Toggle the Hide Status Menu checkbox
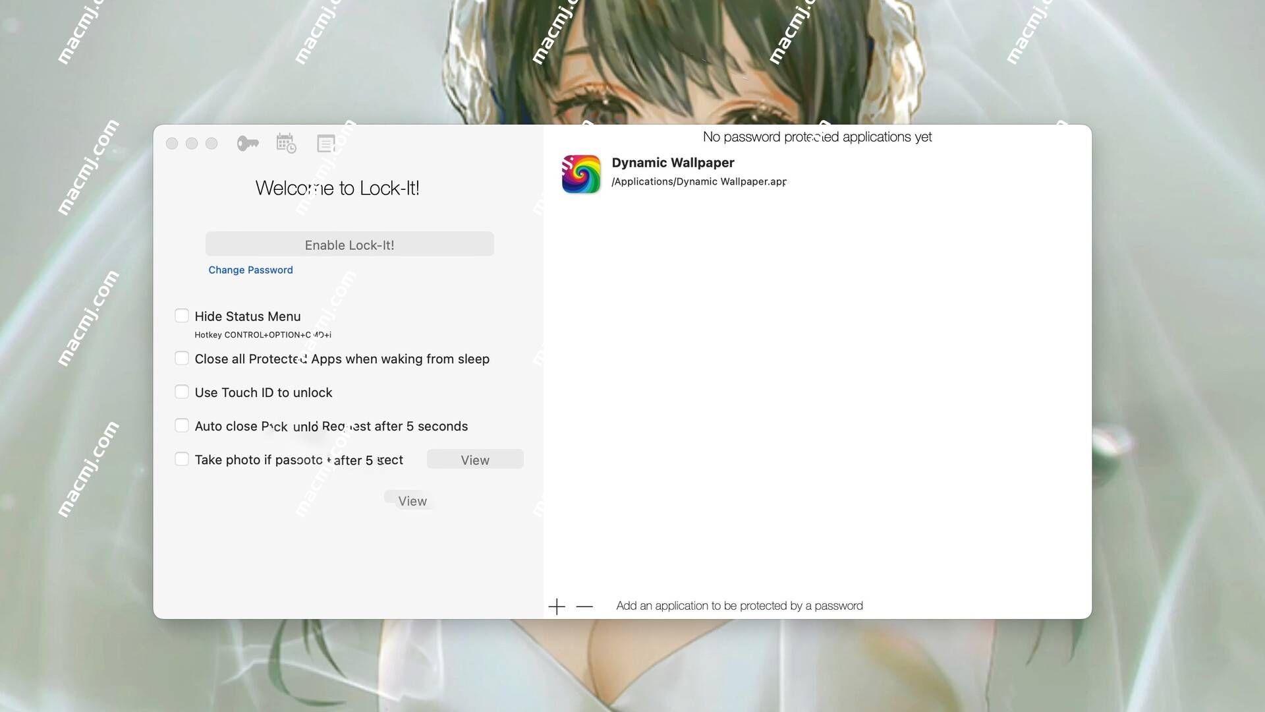 [x=182, y=316]
